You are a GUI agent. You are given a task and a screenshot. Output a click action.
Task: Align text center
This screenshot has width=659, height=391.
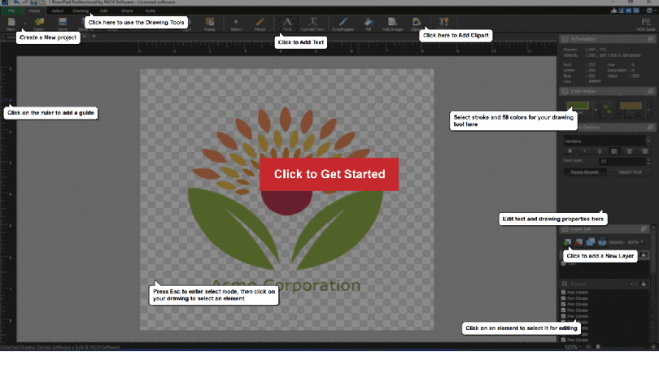629,151
